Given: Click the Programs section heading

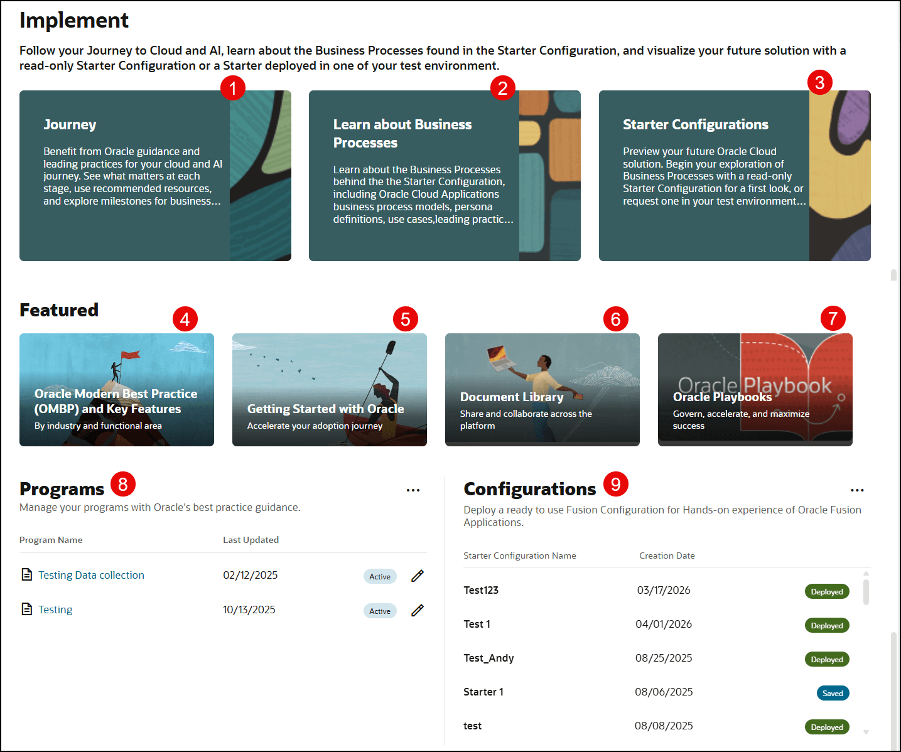Looking at the screenshot, I should [x=62, y=489].
